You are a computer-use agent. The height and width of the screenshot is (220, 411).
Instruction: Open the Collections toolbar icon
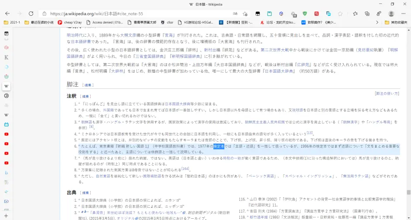point(367,14)
